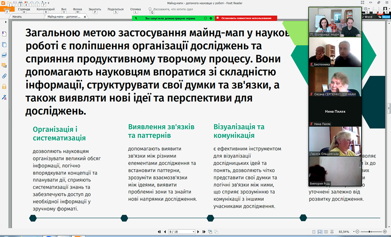Click the Convert PDF to Word banner
This screenshot has height=237, width=391.
tap(376, 15)
